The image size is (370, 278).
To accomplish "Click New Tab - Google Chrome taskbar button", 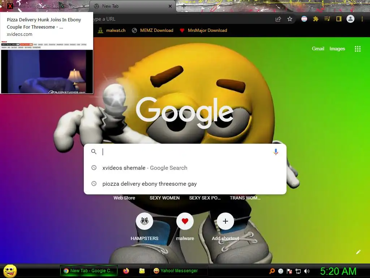I will click(x=89, y=271).
